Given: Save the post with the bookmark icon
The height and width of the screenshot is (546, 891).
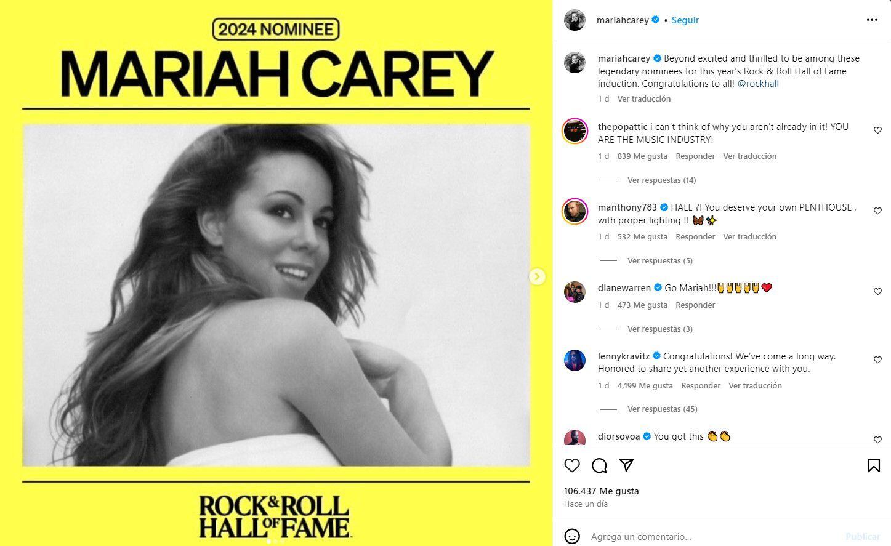Looking at the screenshot, I should tap(873, 465).
